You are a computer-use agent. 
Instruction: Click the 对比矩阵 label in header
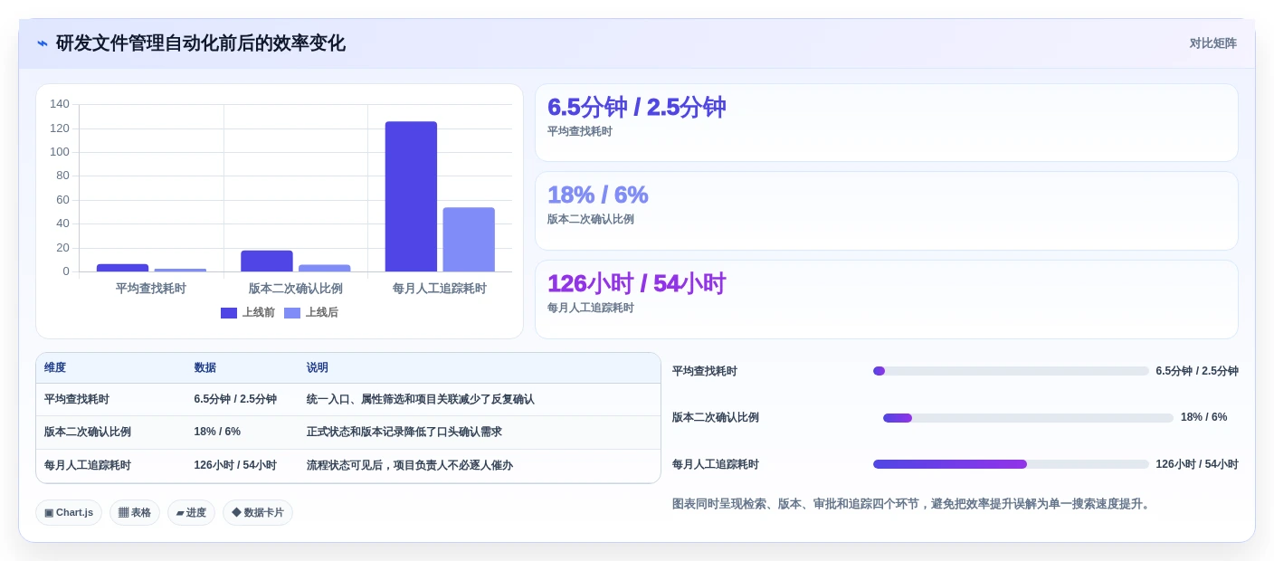click(x=1212, y=43)
